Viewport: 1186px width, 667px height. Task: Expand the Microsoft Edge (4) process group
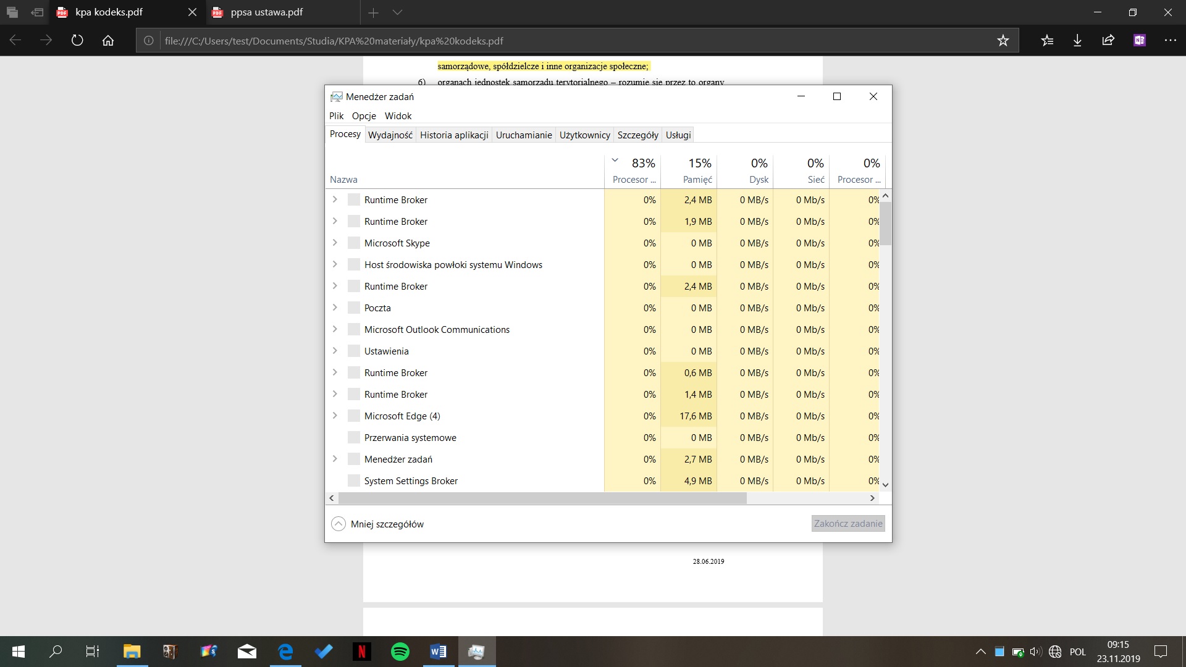[x=335, y=416]
